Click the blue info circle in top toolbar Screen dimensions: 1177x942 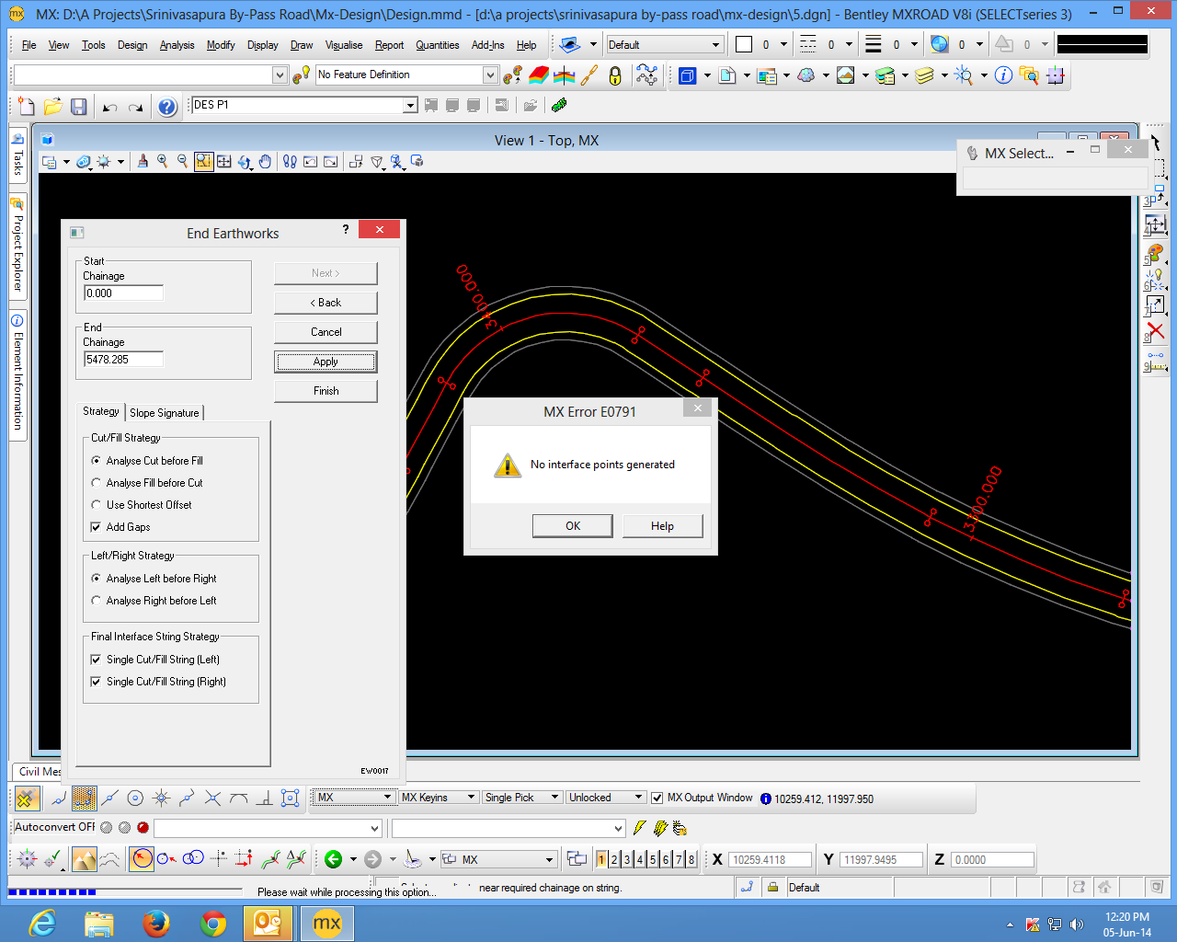(1003, 75)
